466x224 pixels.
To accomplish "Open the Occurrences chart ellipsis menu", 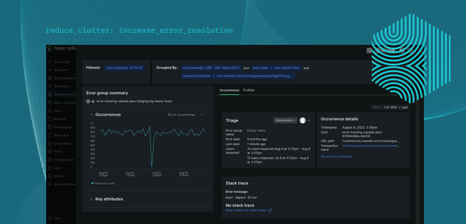I will (202, 115).
